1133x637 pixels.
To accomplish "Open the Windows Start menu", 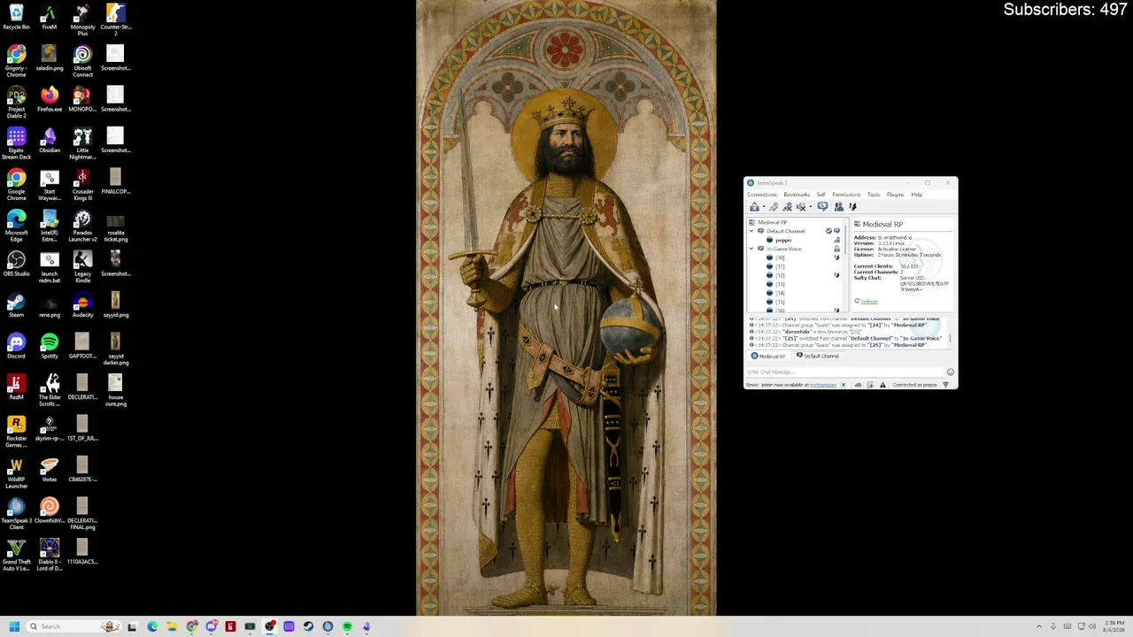I will click(x=14, y=626).
